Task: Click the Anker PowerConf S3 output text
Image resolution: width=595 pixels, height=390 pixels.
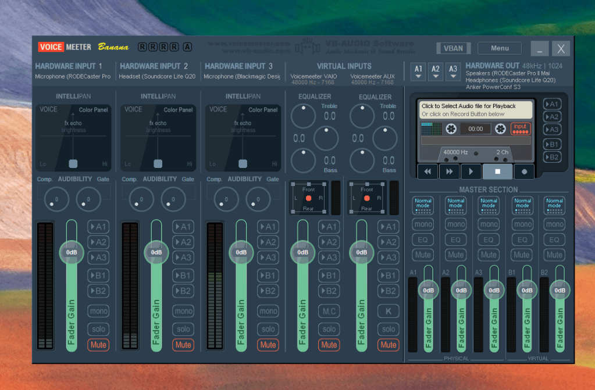Action: click(x=493, y=87)
